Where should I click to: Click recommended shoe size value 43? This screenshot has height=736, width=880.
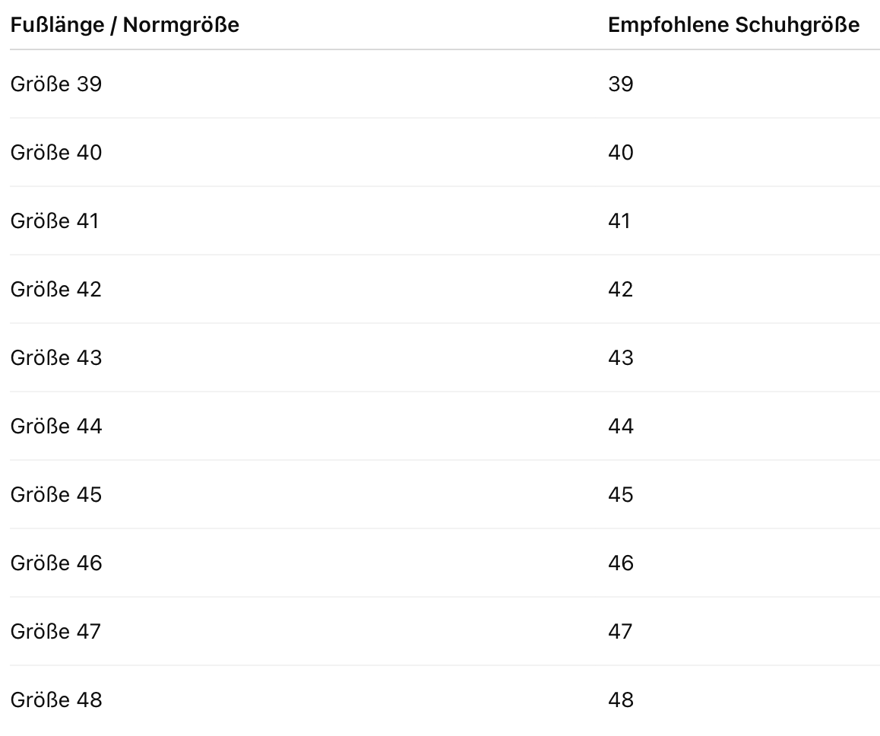pos(620,358)
